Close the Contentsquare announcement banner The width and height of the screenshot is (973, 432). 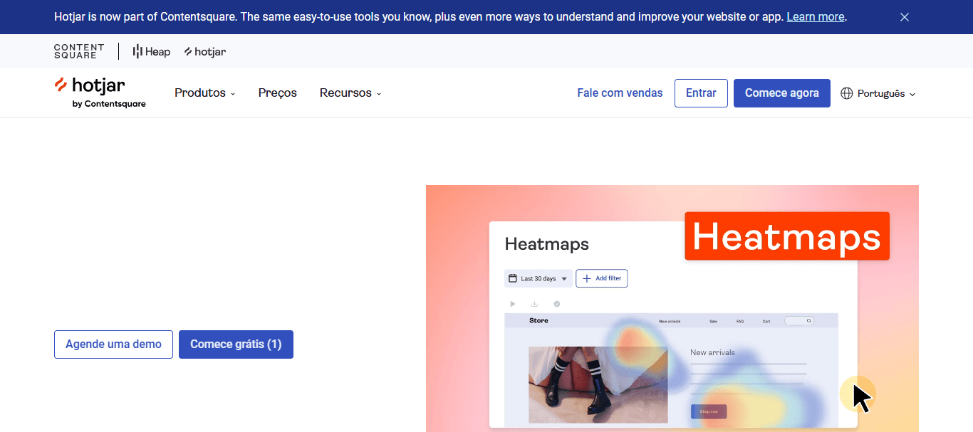pos(905,17)
